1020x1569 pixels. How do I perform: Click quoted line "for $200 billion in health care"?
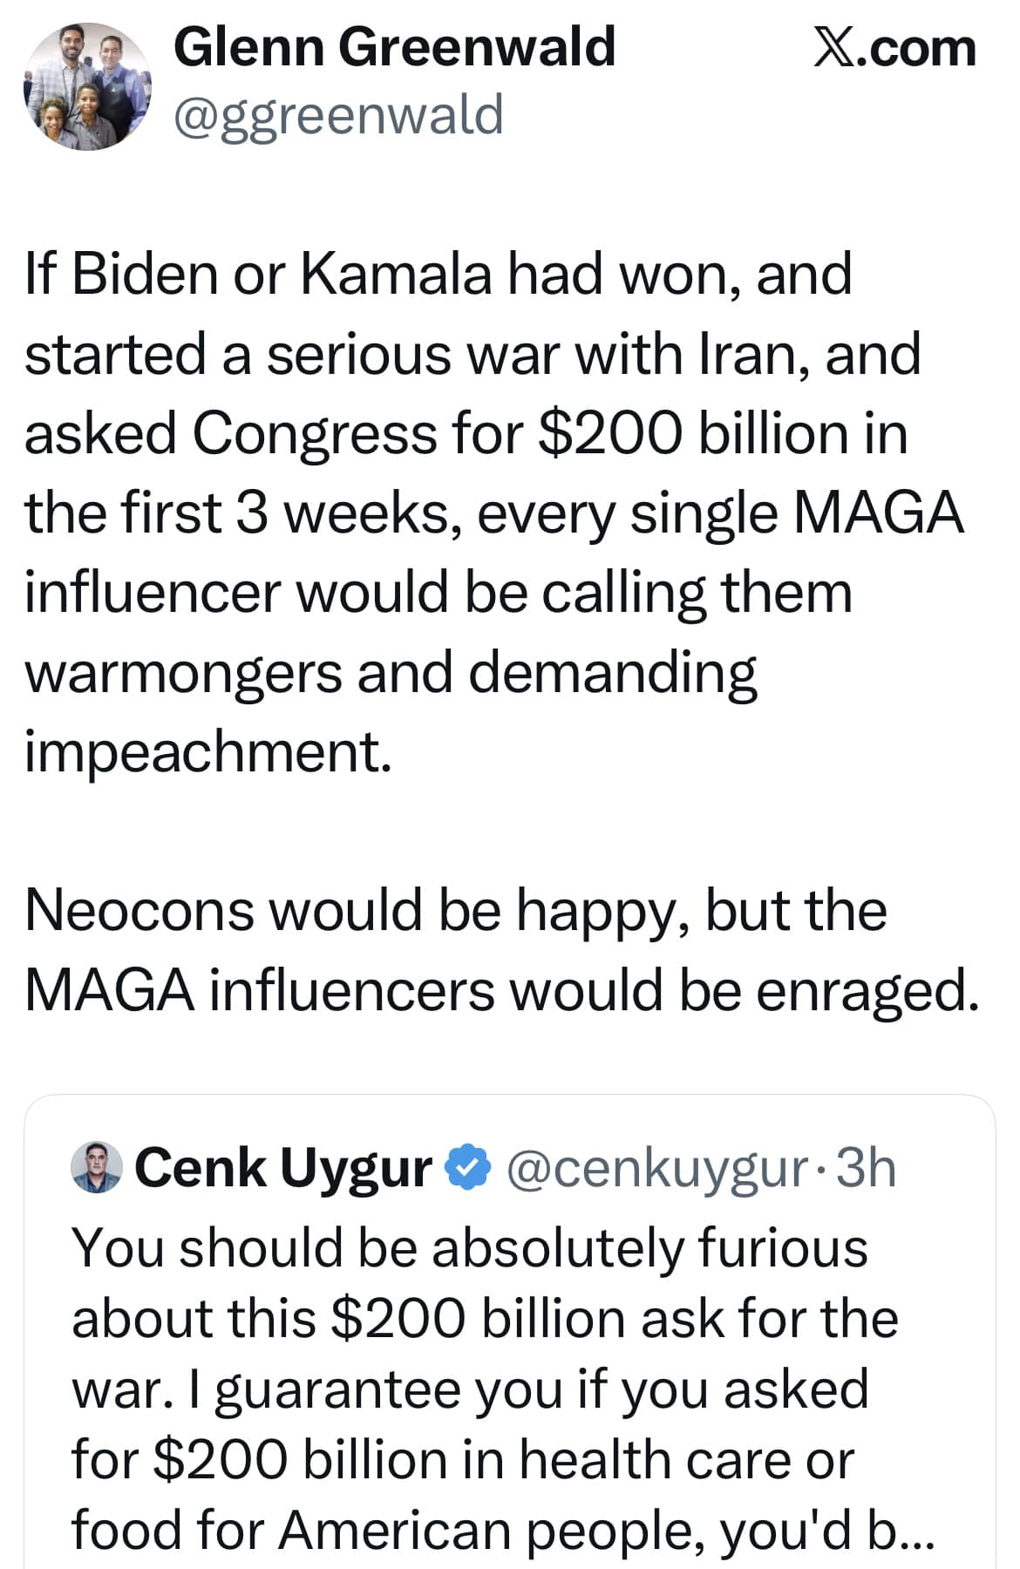click(462, 1459)
